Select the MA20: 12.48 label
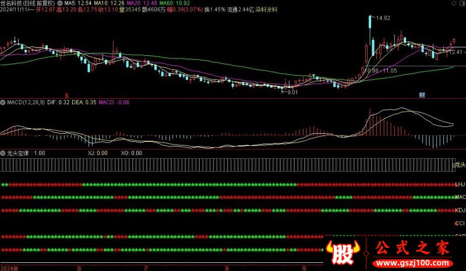 pos(142,3)
